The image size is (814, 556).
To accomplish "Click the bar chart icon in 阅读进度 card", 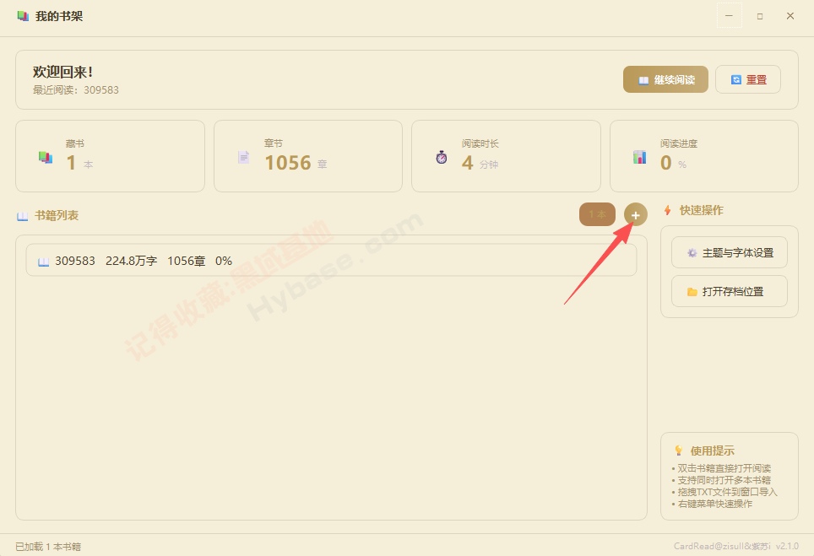I will (x=639, y=157).
